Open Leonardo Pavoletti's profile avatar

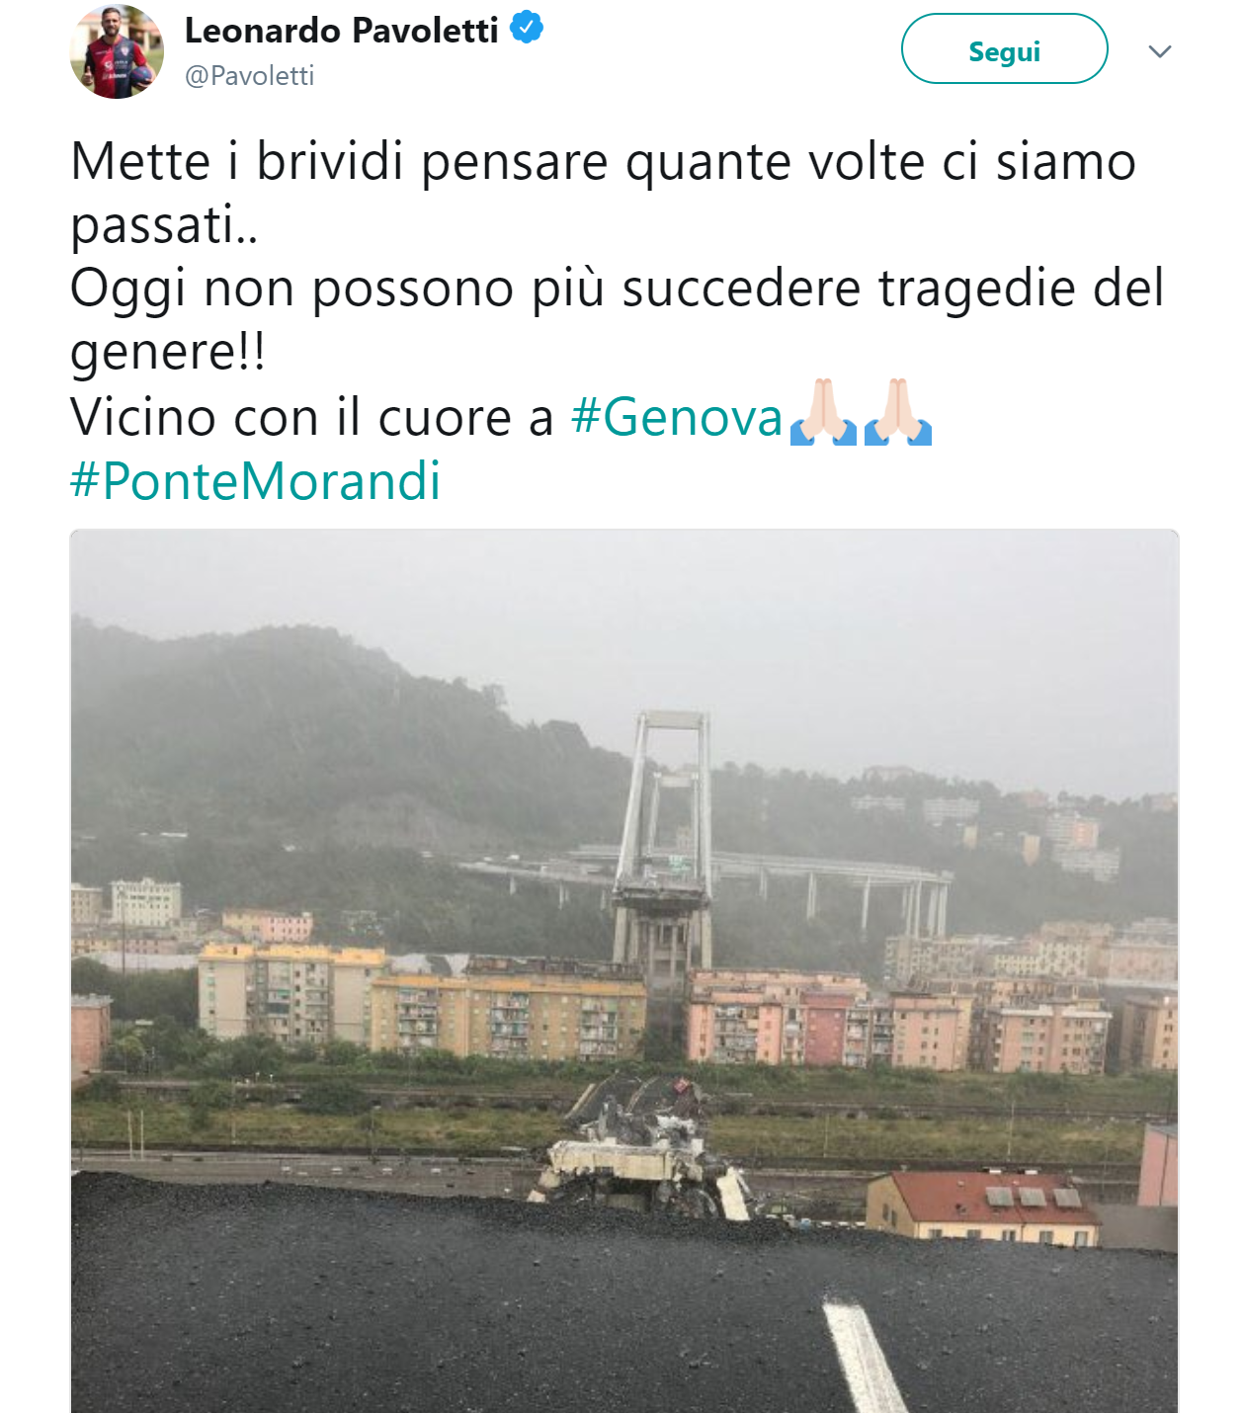click(117, 51)
